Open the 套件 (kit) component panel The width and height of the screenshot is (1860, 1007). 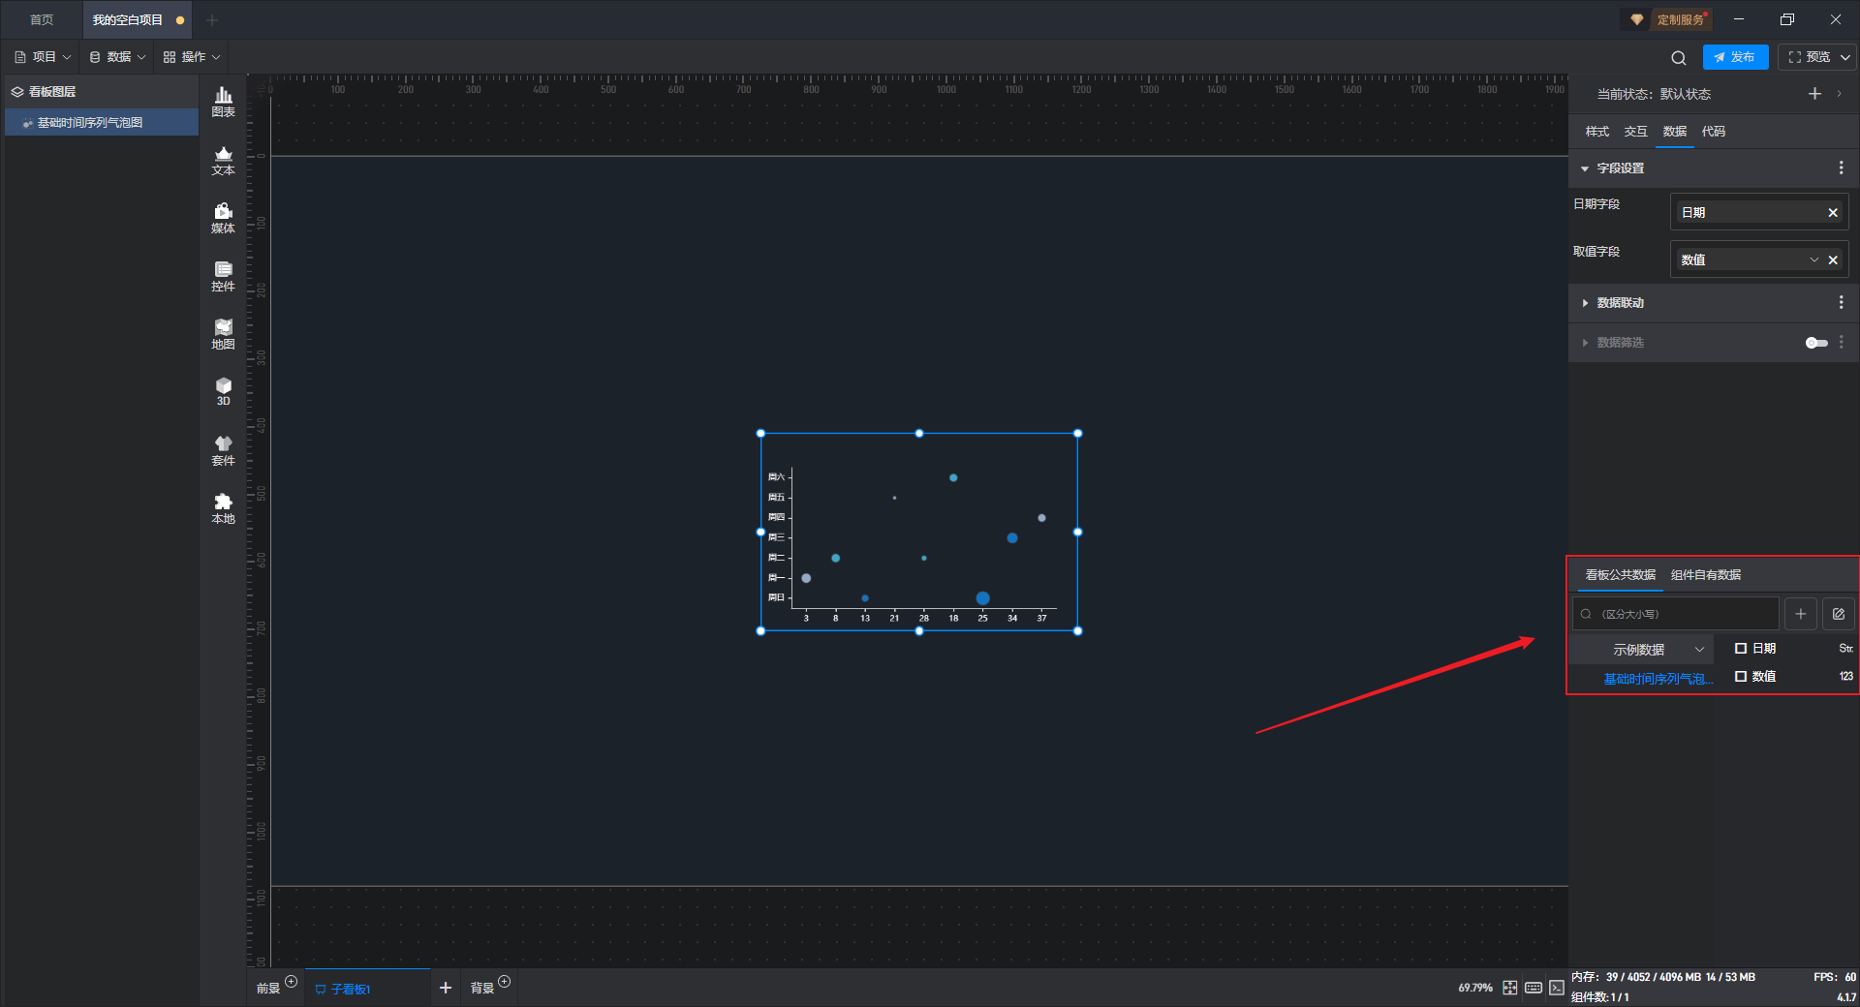[223, 450]
